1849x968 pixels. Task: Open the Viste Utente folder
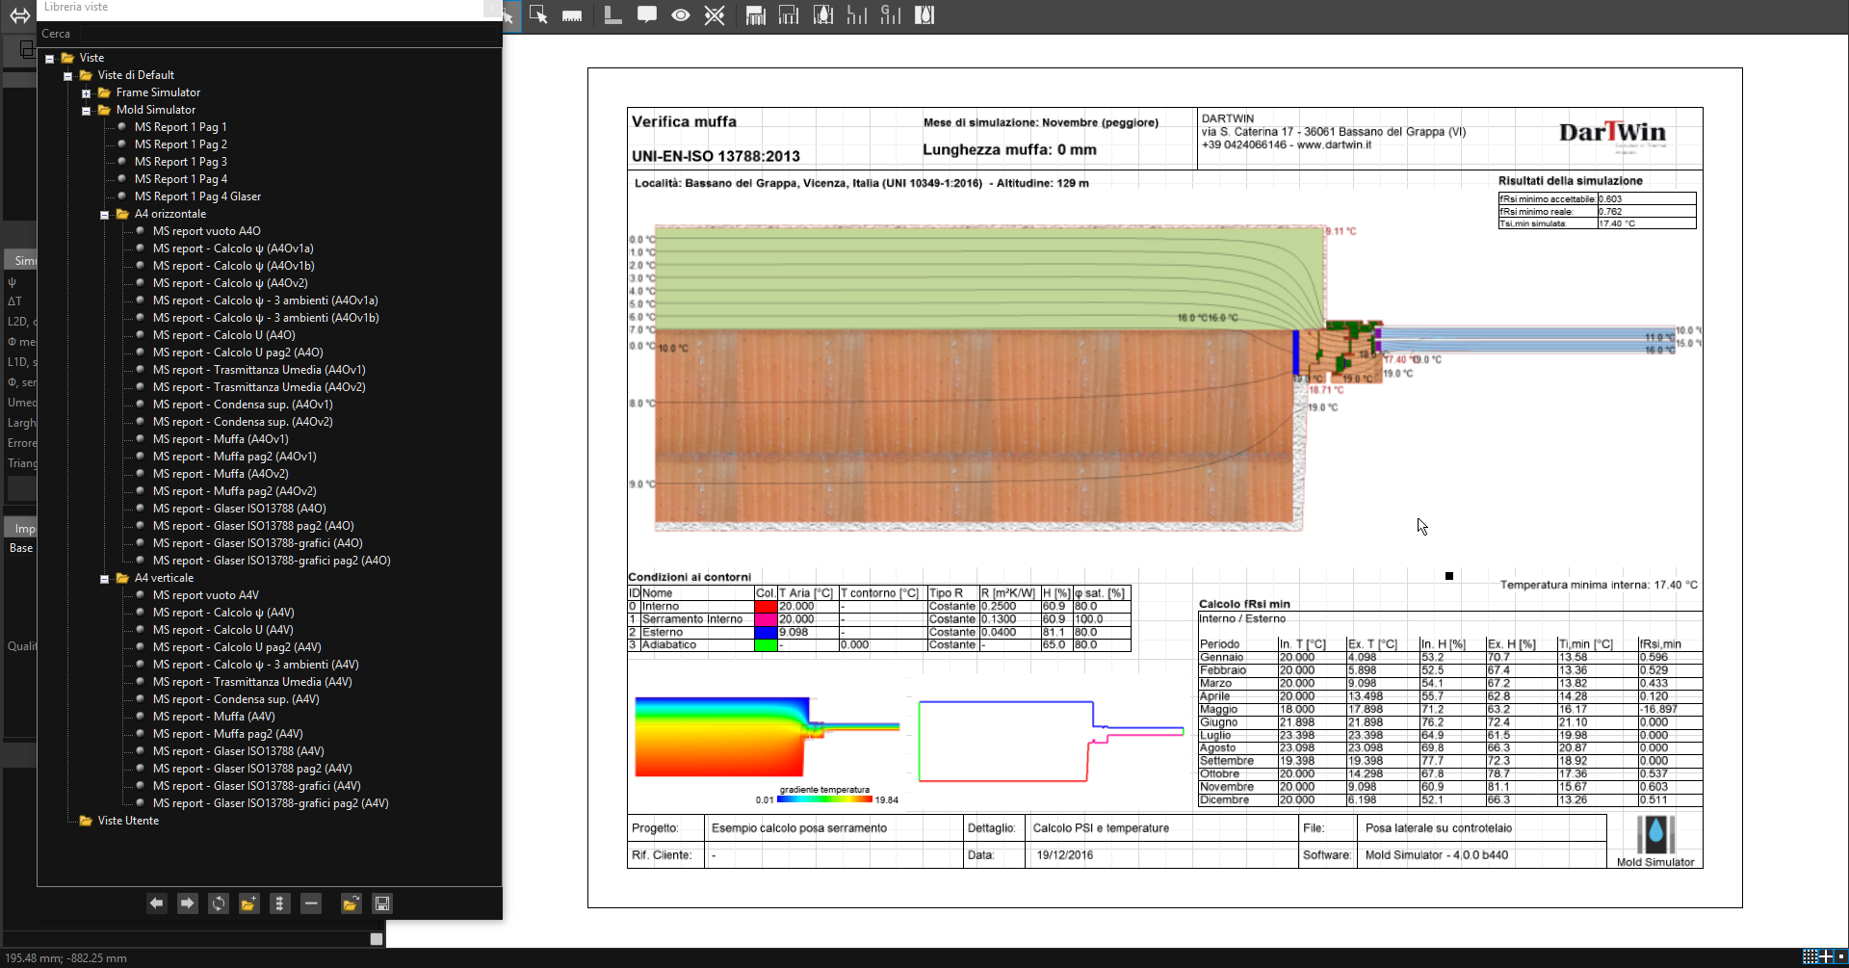(x=128, y=821)
